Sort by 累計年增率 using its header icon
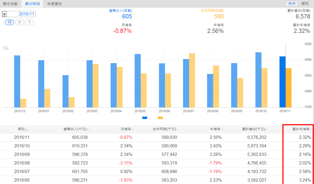Viewport: 314px width, 184px height. (311, 130)
